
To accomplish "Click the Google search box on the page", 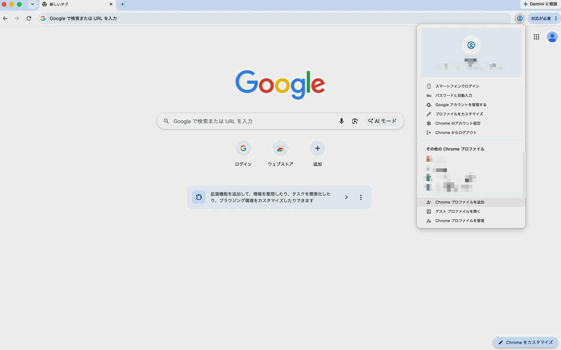I will [280, 121].
